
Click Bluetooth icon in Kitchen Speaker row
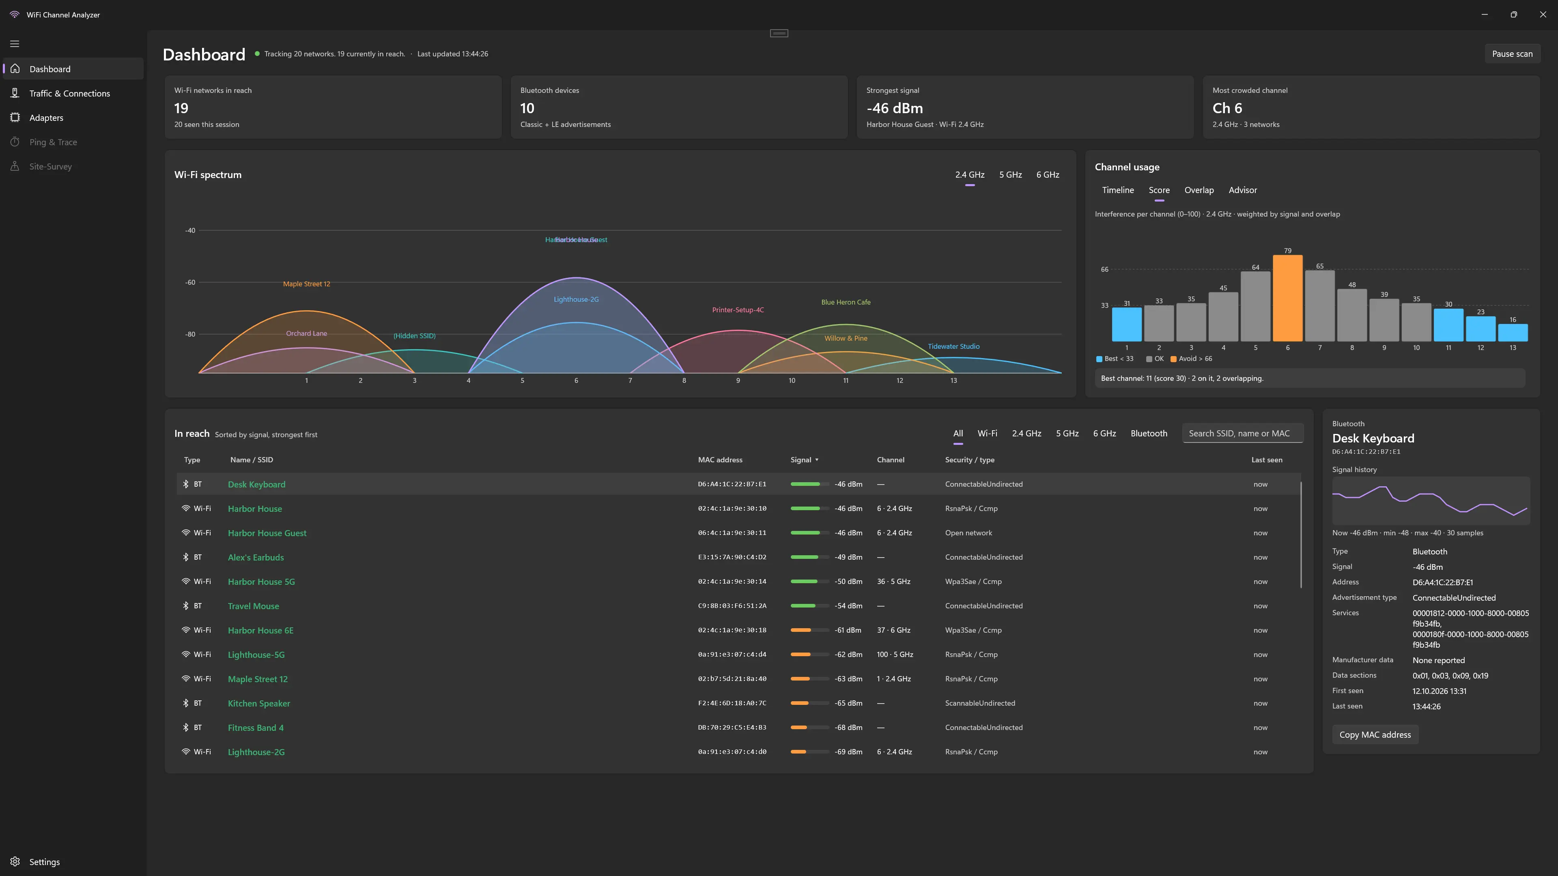pos(186,703)
